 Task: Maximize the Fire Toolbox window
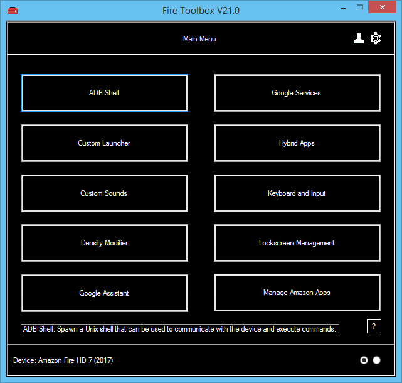[360, 8]
